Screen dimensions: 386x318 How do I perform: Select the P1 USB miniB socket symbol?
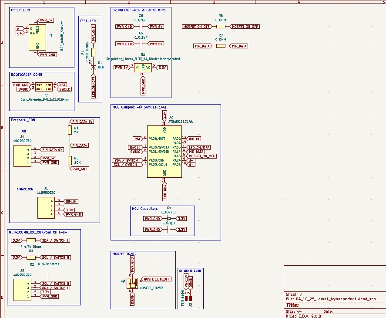(x=37, y=37)
